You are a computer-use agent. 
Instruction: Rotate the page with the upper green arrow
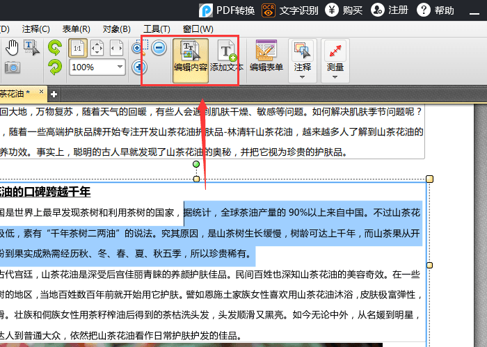pos(54,47)
